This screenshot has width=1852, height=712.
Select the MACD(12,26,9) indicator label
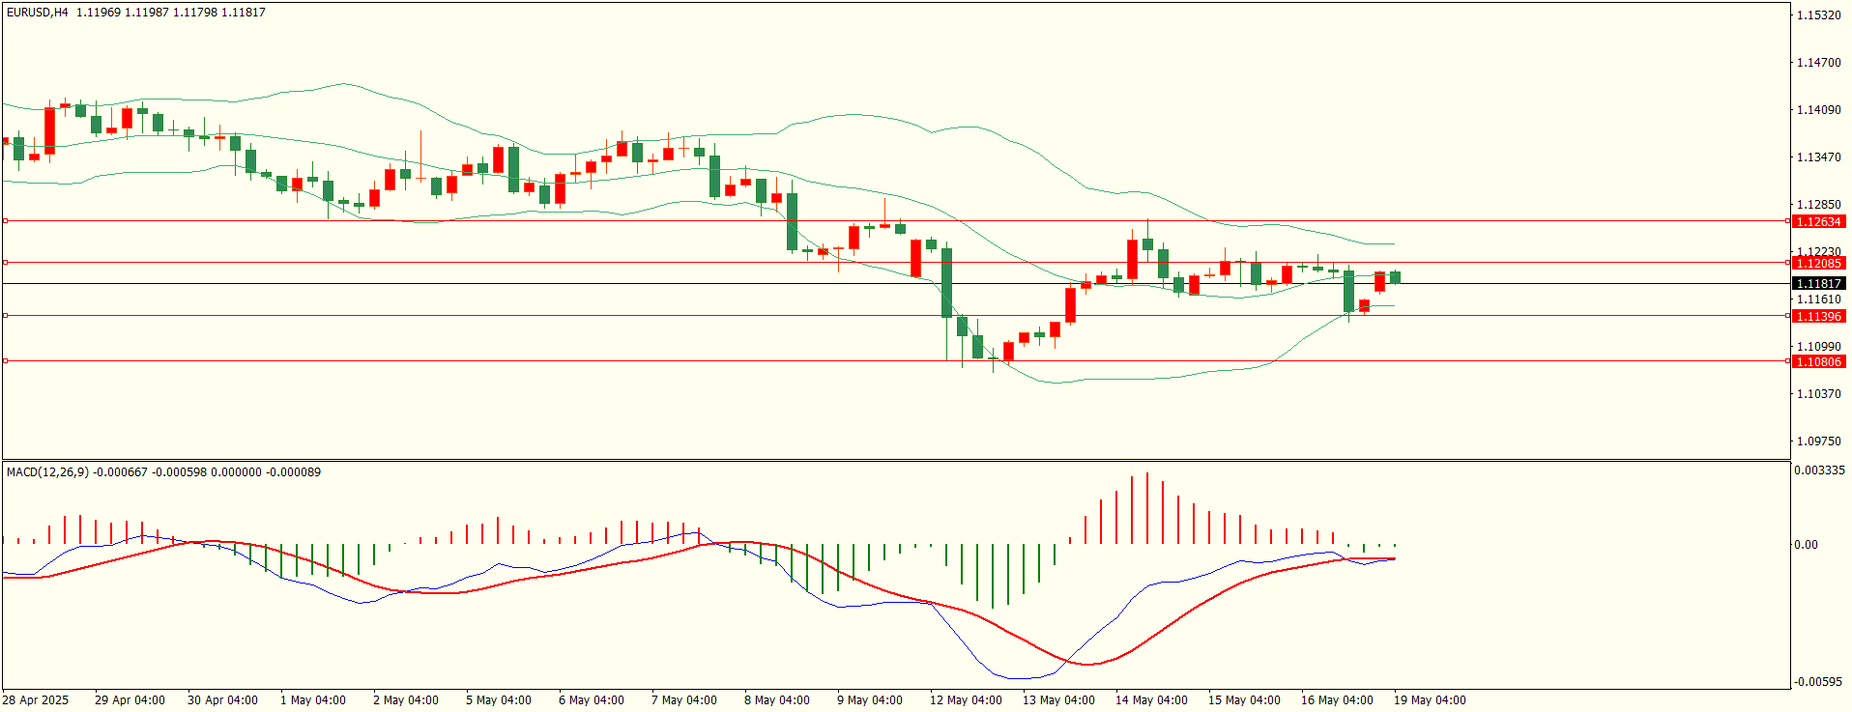[x=47, y=471]
